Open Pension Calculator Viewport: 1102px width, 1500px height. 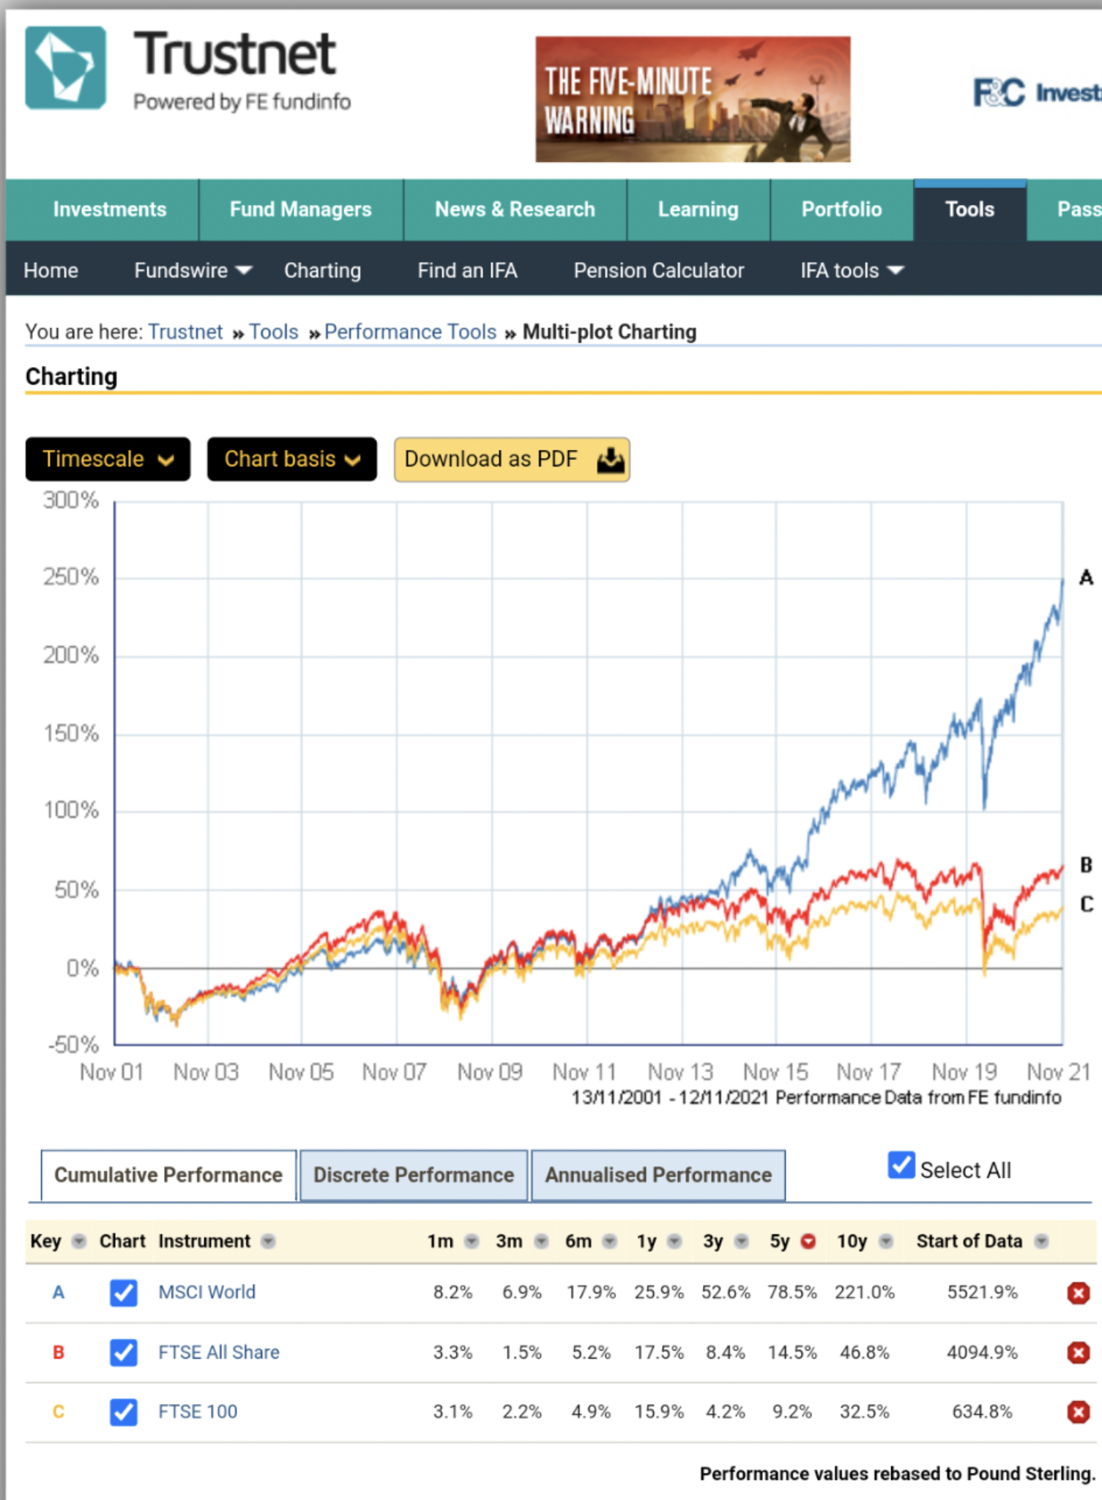(x=659, y=270)
